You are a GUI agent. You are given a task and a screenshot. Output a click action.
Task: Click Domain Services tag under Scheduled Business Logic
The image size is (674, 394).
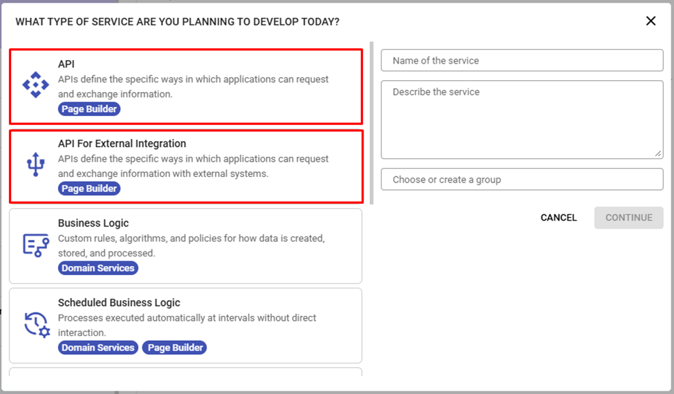click(98, 347)
